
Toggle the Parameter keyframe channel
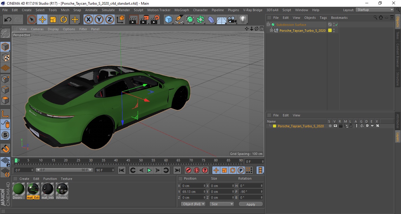click(241, 170)
